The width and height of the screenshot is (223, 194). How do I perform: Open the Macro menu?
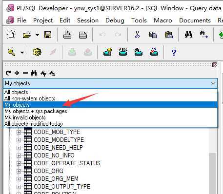coord(163,20)
